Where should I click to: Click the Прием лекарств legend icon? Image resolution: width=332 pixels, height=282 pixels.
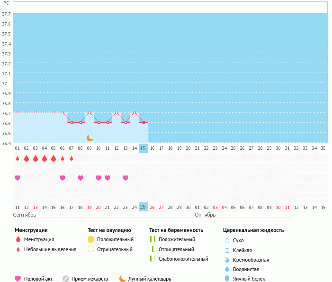coord(66,279)
